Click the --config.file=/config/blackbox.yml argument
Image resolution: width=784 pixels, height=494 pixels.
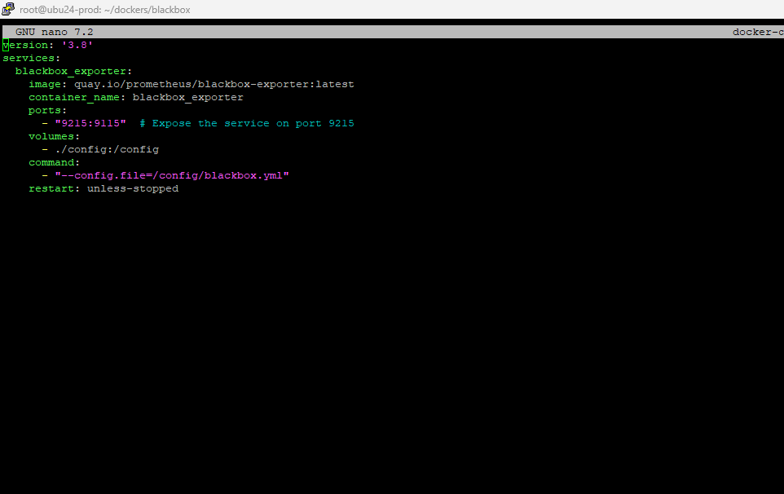171,175
